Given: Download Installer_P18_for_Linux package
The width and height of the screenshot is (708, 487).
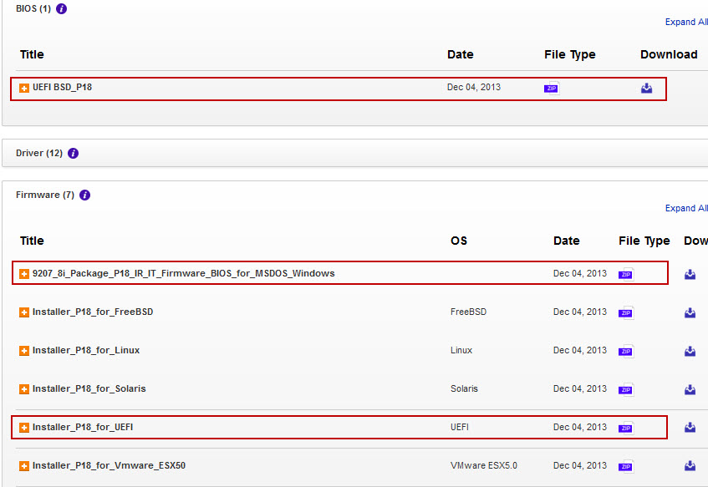Looking at the screenshot, I should pyautogui.click(x=690, y=351).
